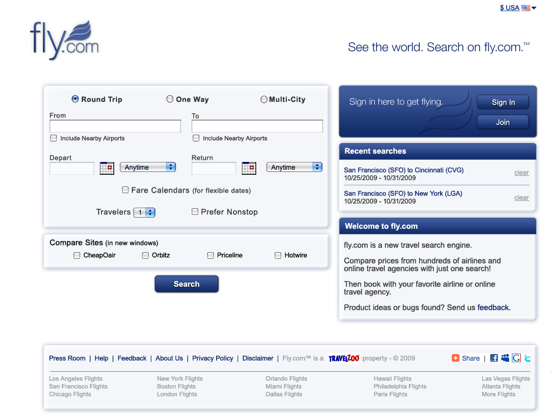The width and height of the screenshot is (557, 413).
Task: Click the Google share icon
Action: 516,358
